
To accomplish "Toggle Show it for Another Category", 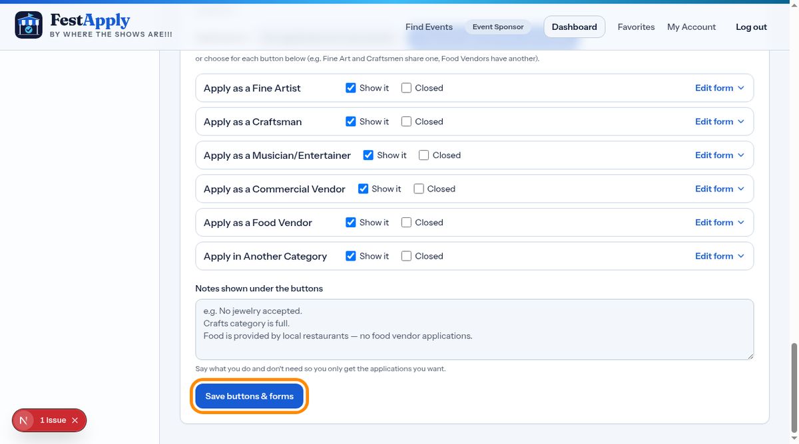I will 351,256.
